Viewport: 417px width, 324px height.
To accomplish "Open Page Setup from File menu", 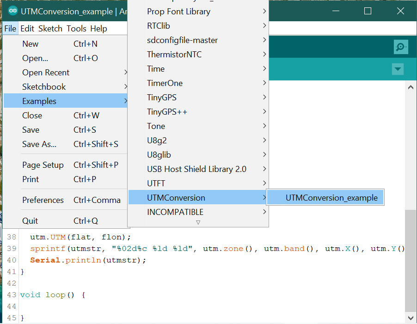I will pyautogui.click(x=66, y=165).
